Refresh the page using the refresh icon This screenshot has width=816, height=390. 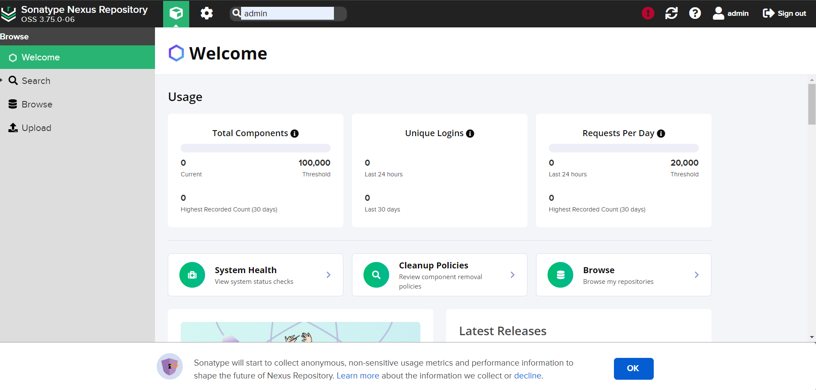671,13
